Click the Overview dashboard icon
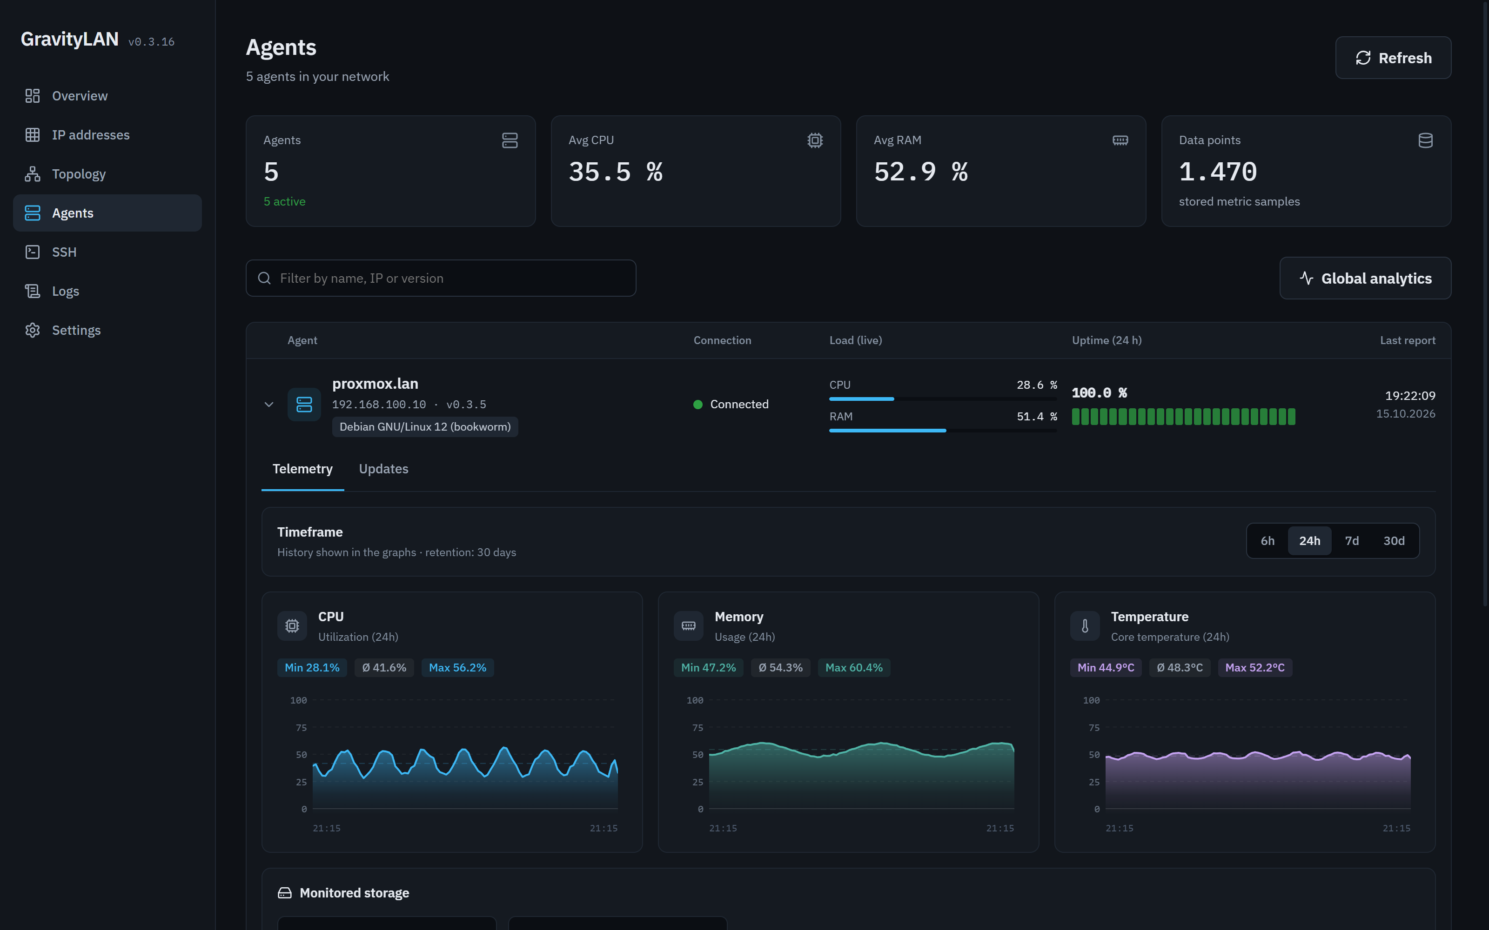 33,96
